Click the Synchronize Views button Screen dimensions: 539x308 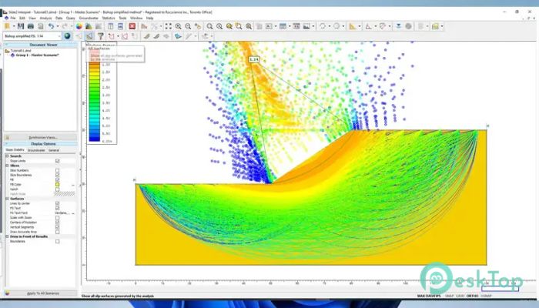click(40, 138)
